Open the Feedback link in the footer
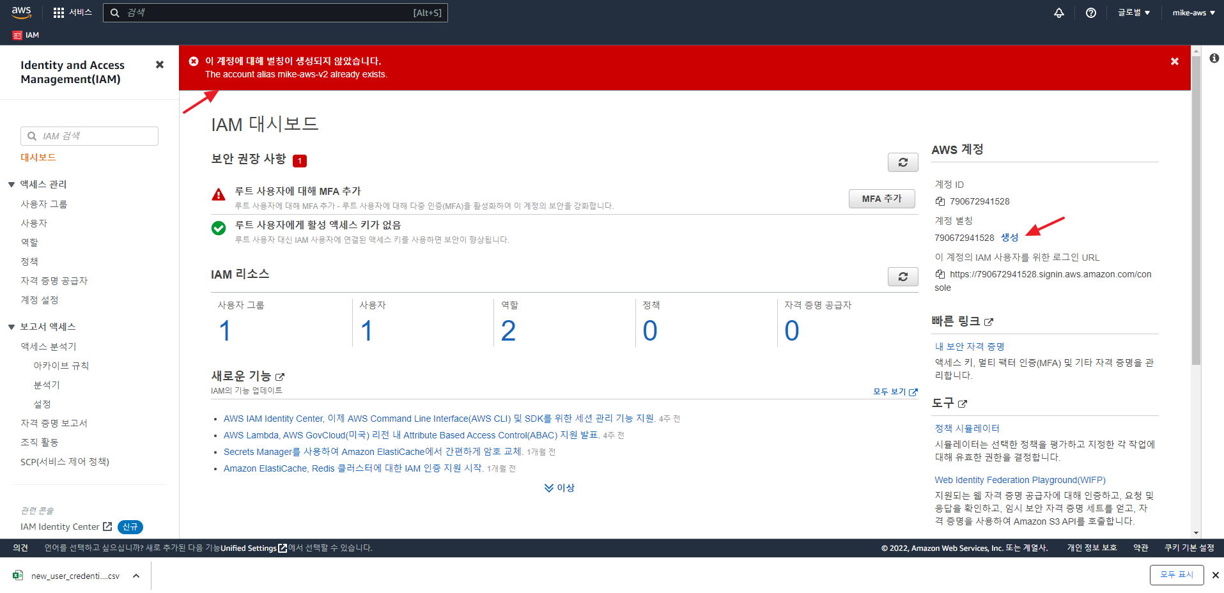Image resolution: width=1224 pixels, height=593 pixels. (20, 548)
